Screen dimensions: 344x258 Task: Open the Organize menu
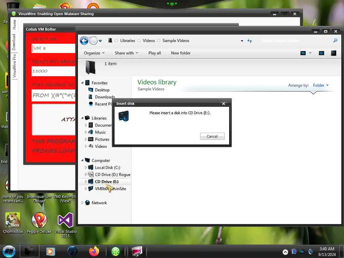point(94,53)
